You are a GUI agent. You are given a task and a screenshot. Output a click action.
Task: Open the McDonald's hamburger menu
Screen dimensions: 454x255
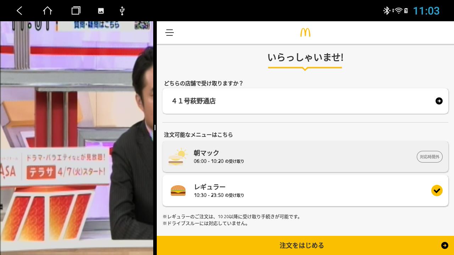tap(170, 33)
